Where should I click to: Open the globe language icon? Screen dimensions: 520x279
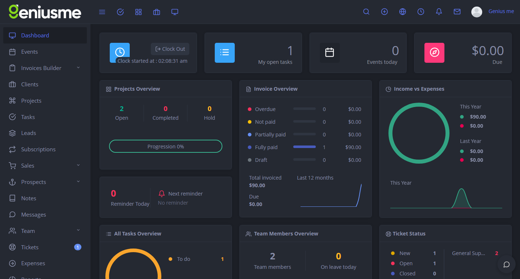(403, 12)
